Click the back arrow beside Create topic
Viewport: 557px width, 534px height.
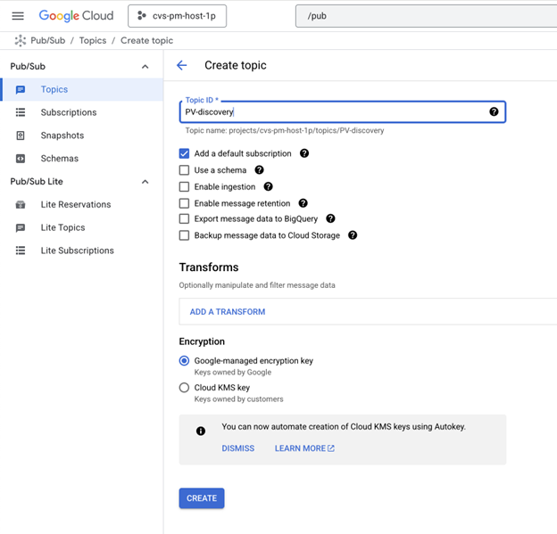pos(182,65)
